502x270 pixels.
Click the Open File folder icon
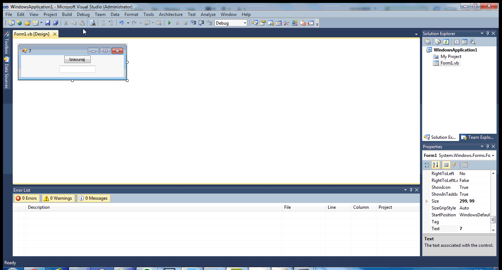click(27, 23)
